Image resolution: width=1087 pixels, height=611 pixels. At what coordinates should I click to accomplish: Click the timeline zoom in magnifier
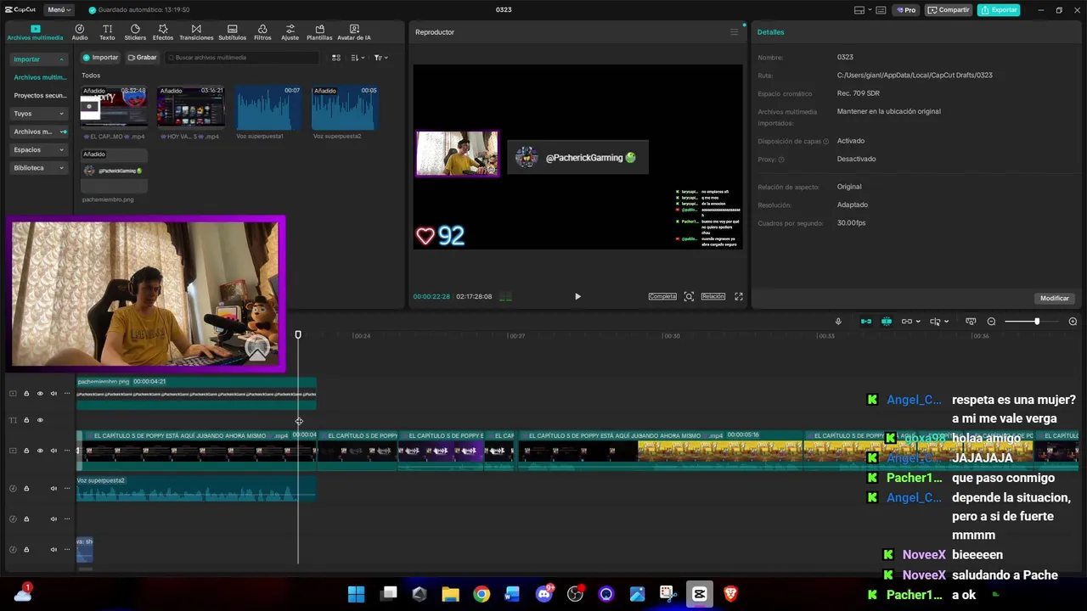pos(1073,322)
